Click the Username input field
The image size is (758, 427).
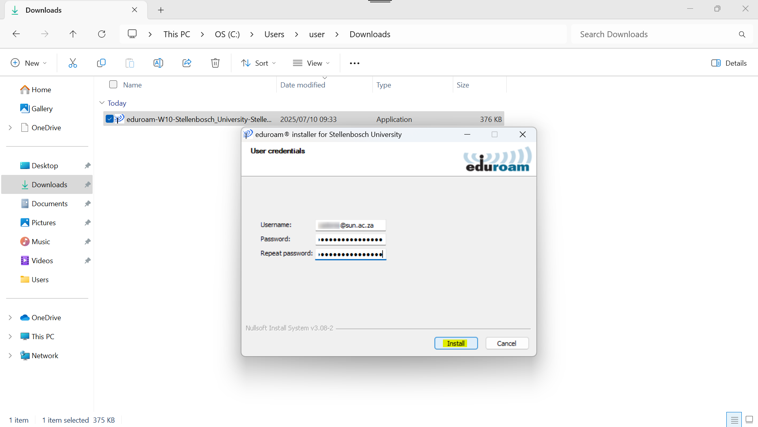pos(350,225)
